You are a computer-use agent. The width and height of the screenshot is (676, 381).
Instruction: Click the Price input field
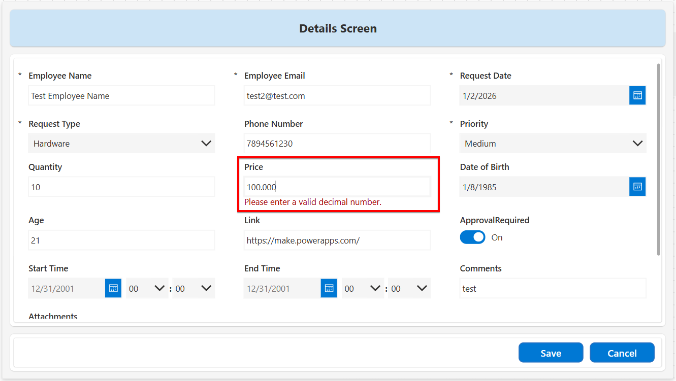click(337, 187)
